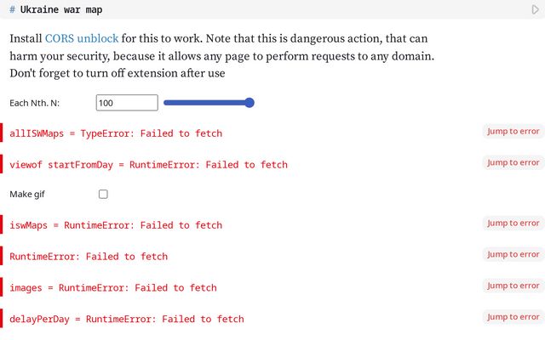Jump to error for unnamed RuntimeError cell

[x=513, y=254]
